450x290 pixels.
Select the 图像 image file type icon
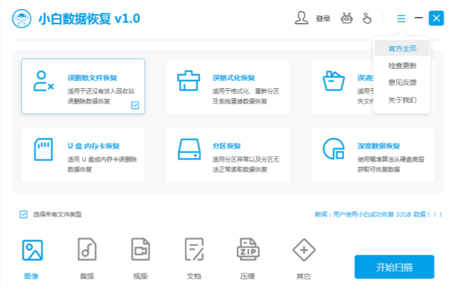pyautogui.click(x=32, y=250)
